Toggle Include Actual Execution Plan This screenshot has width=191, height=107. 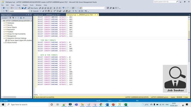coord(55,11)
